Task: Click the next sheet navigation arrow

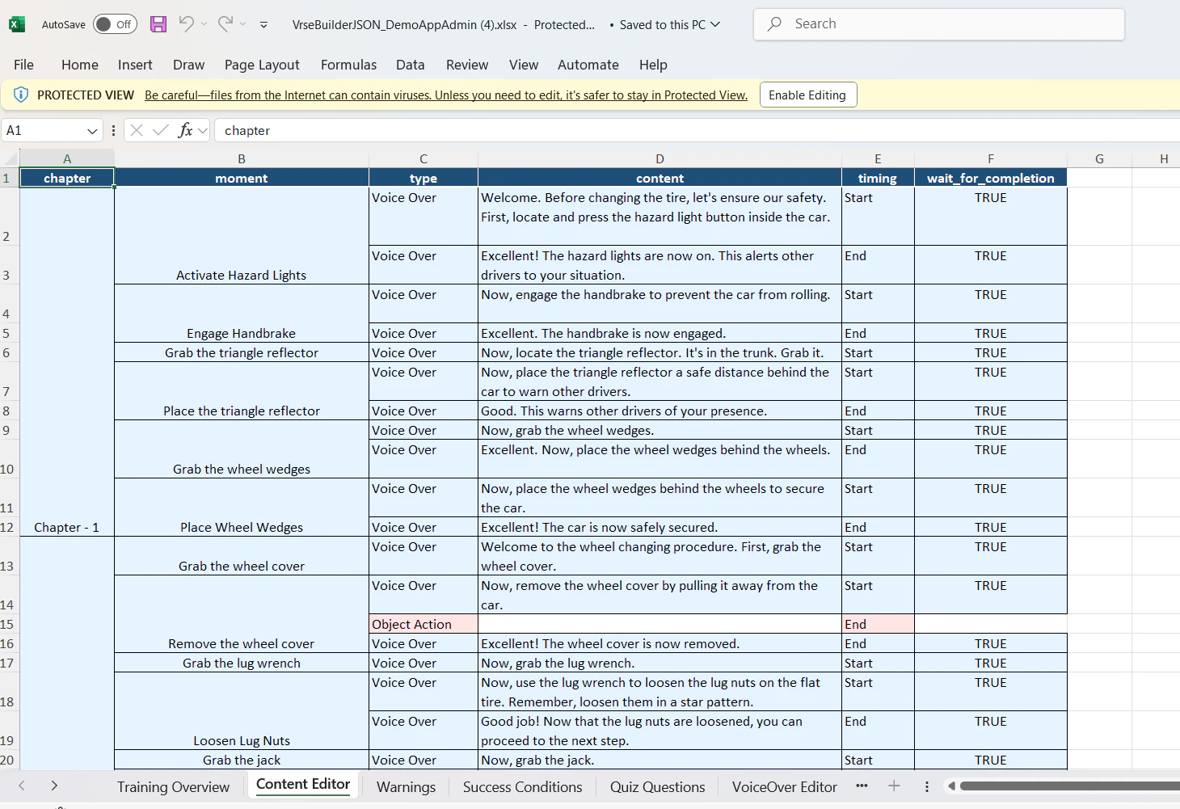Action: 54,786
